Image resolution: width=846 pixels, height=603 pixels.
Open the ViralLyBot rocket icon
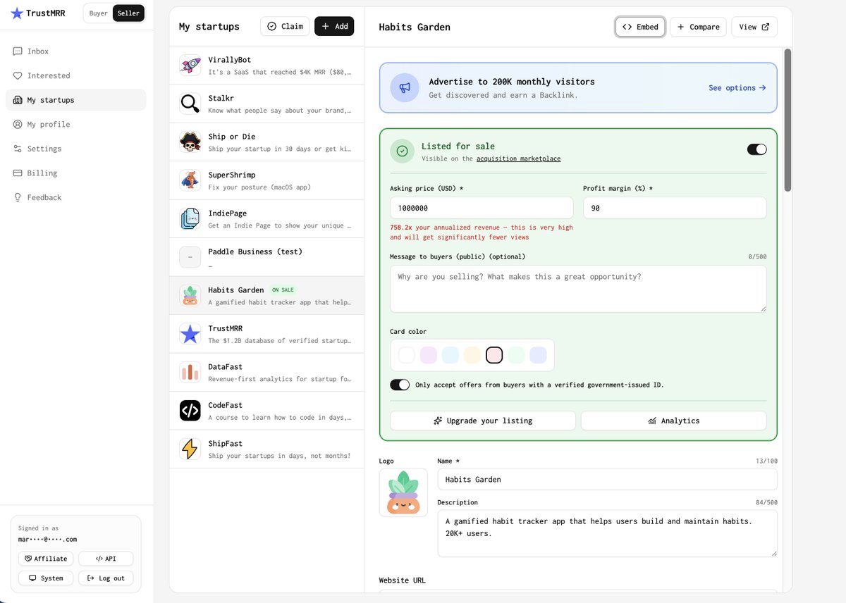190,66
